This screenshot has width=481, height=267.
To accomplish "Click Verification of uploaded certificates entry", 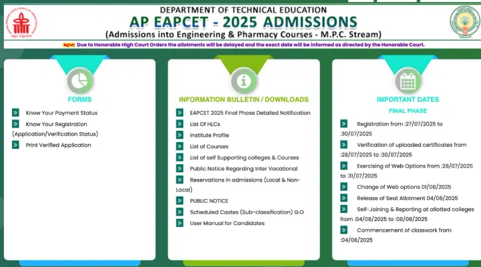I will point(404,150).
